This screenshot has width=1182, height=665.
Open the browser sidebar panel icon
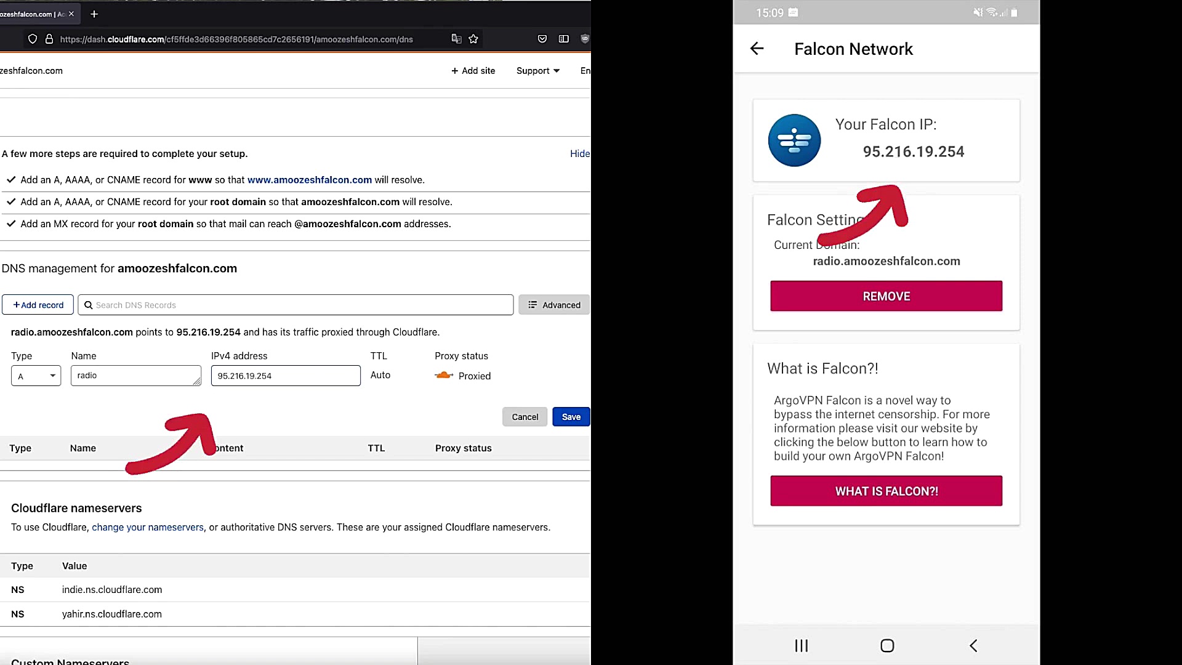pos(563,39)
